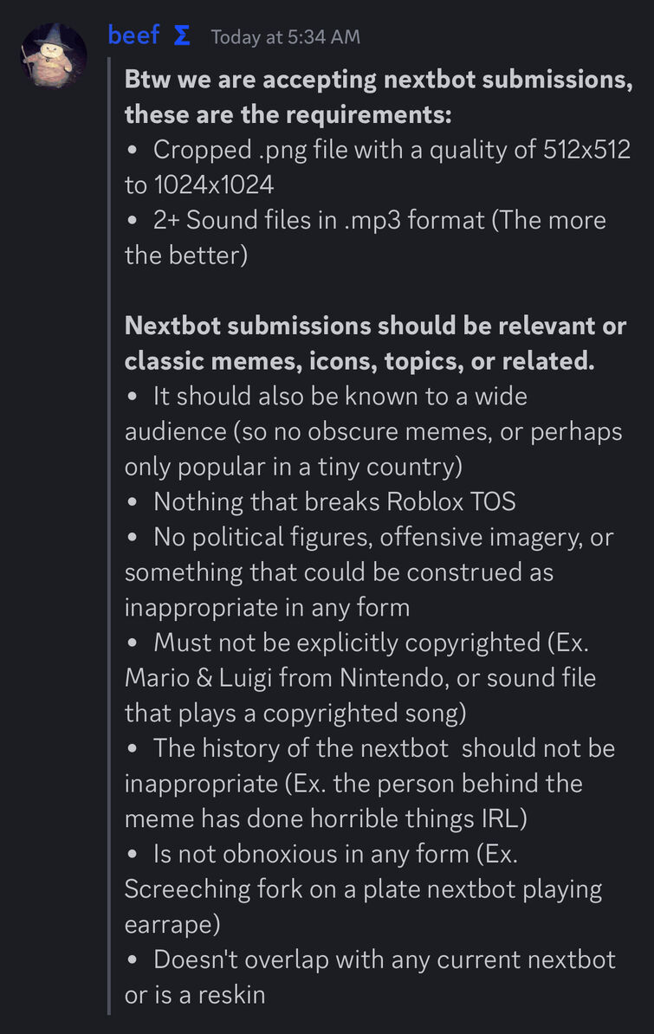Click the bullet before Is not obnoxious

point(133,855)
